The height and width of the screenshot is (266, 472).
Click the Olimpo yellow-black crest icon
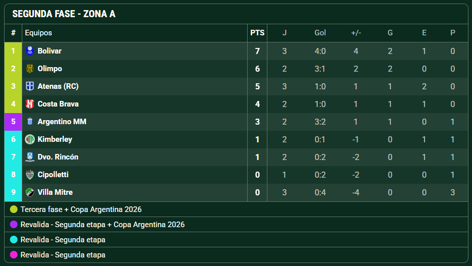30,69
